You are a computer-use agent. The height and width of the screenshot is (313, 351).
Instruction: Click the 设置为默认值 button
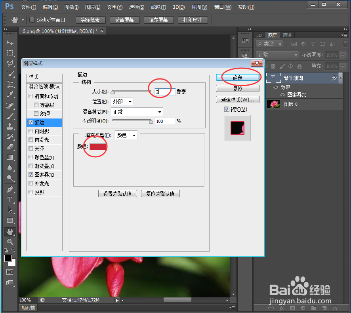coord(118,194)
